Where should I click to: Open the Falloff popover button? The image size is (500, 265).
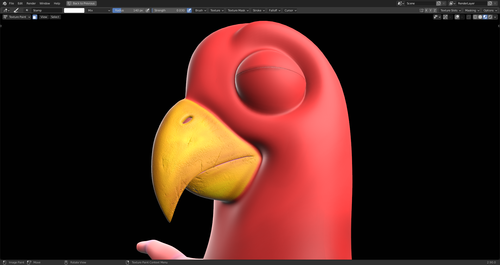(274, 10)
